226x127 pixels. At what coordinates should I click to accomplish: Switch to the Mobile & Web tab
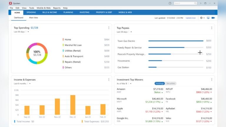point(125,12)
